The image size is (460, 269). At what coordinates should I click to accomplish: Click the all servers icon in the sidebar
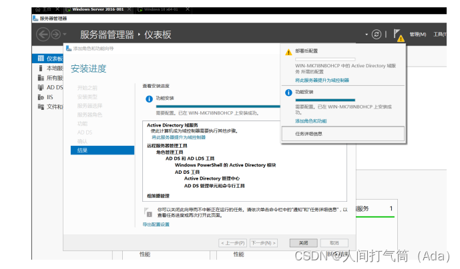(41, 78)
